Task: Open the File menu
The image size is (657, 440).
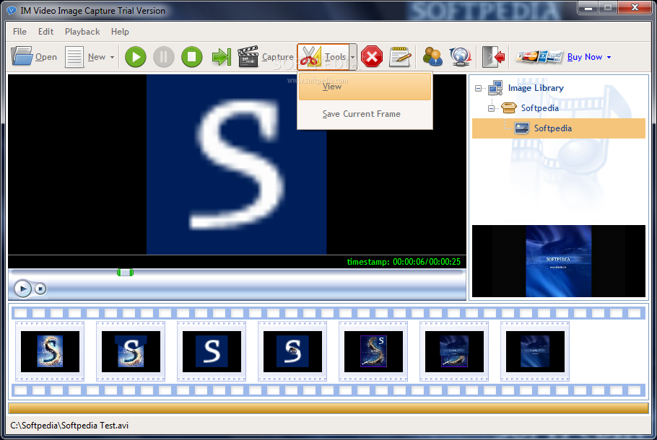Action: [19, 32]
